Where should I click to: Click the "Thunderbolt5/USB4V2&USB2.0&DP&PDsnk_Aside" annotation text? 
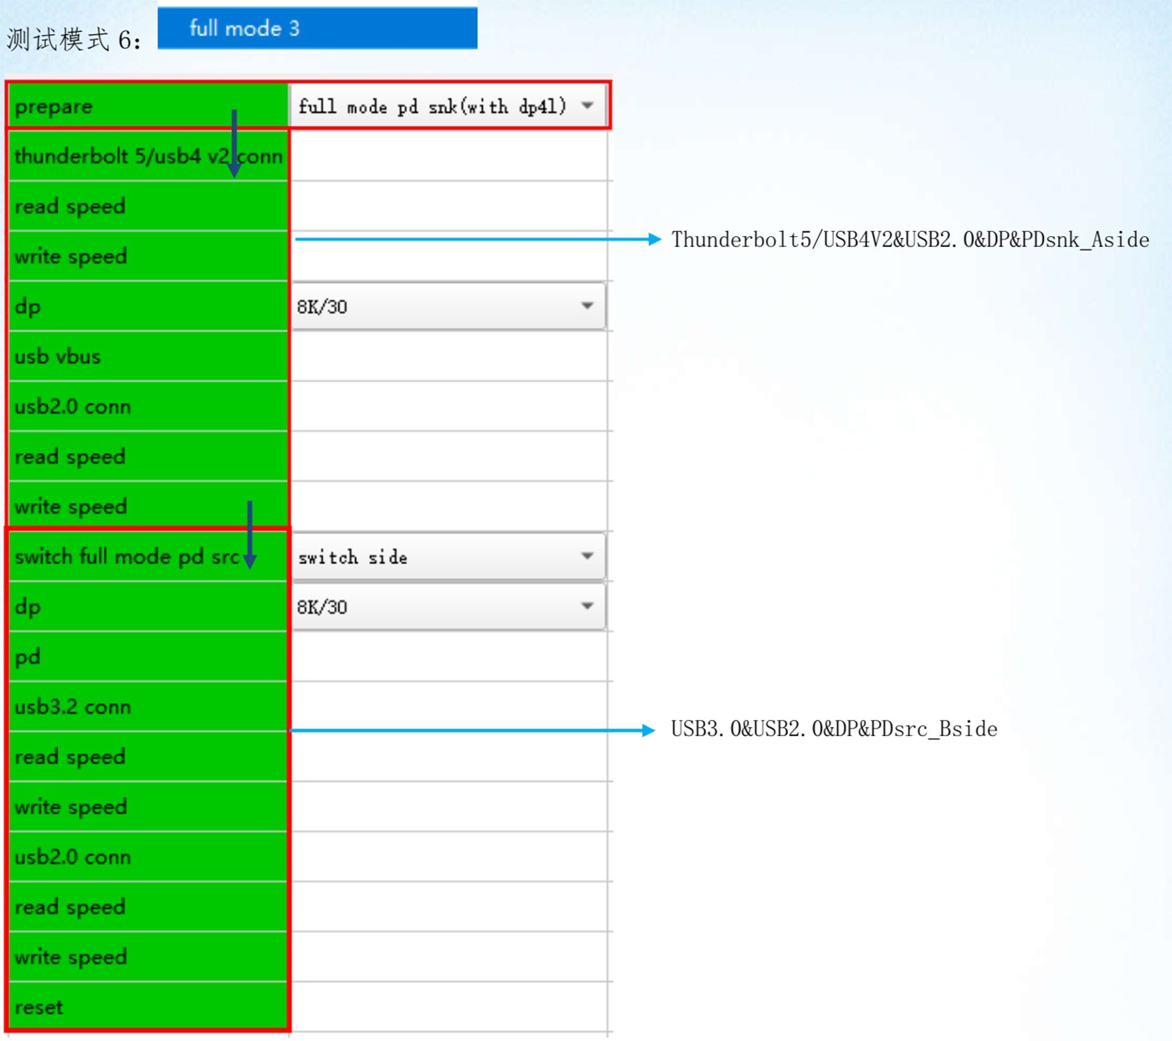click(x=910, y=240)
